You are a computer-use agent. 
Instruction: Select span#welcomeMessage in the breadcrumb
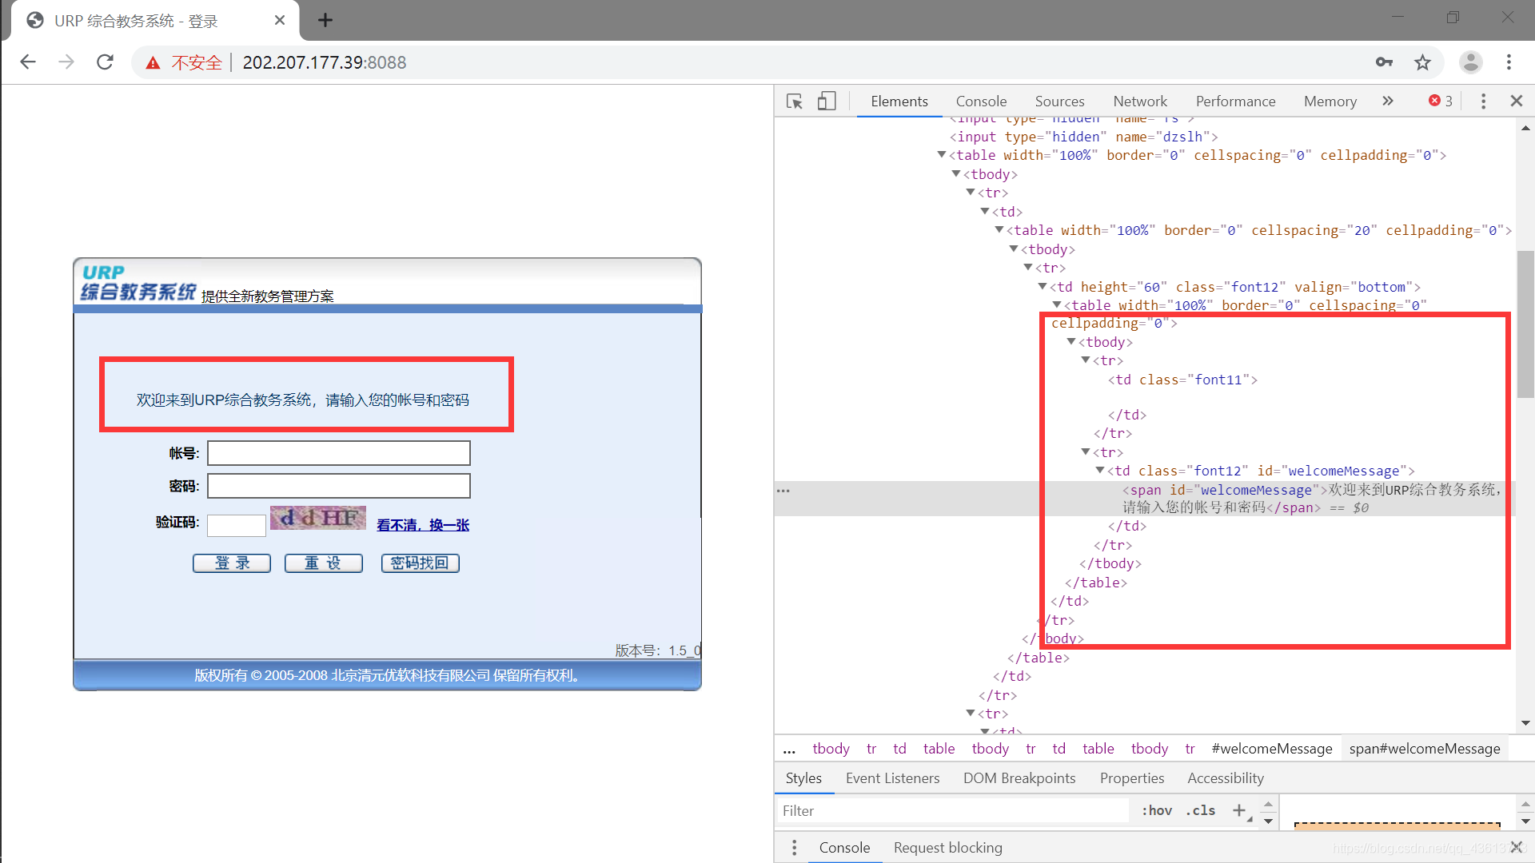click(1425, 749)
